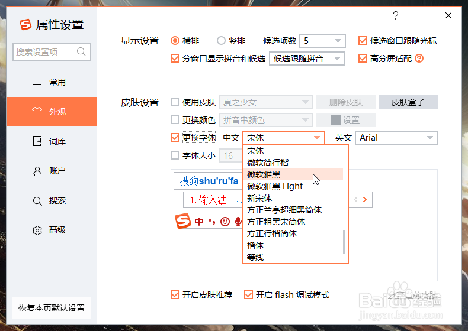The width and height of the screenshot is (468, 331).
Task: Click the grey previous-page arrow in candidate preview
Action: [x=355, y=200]
